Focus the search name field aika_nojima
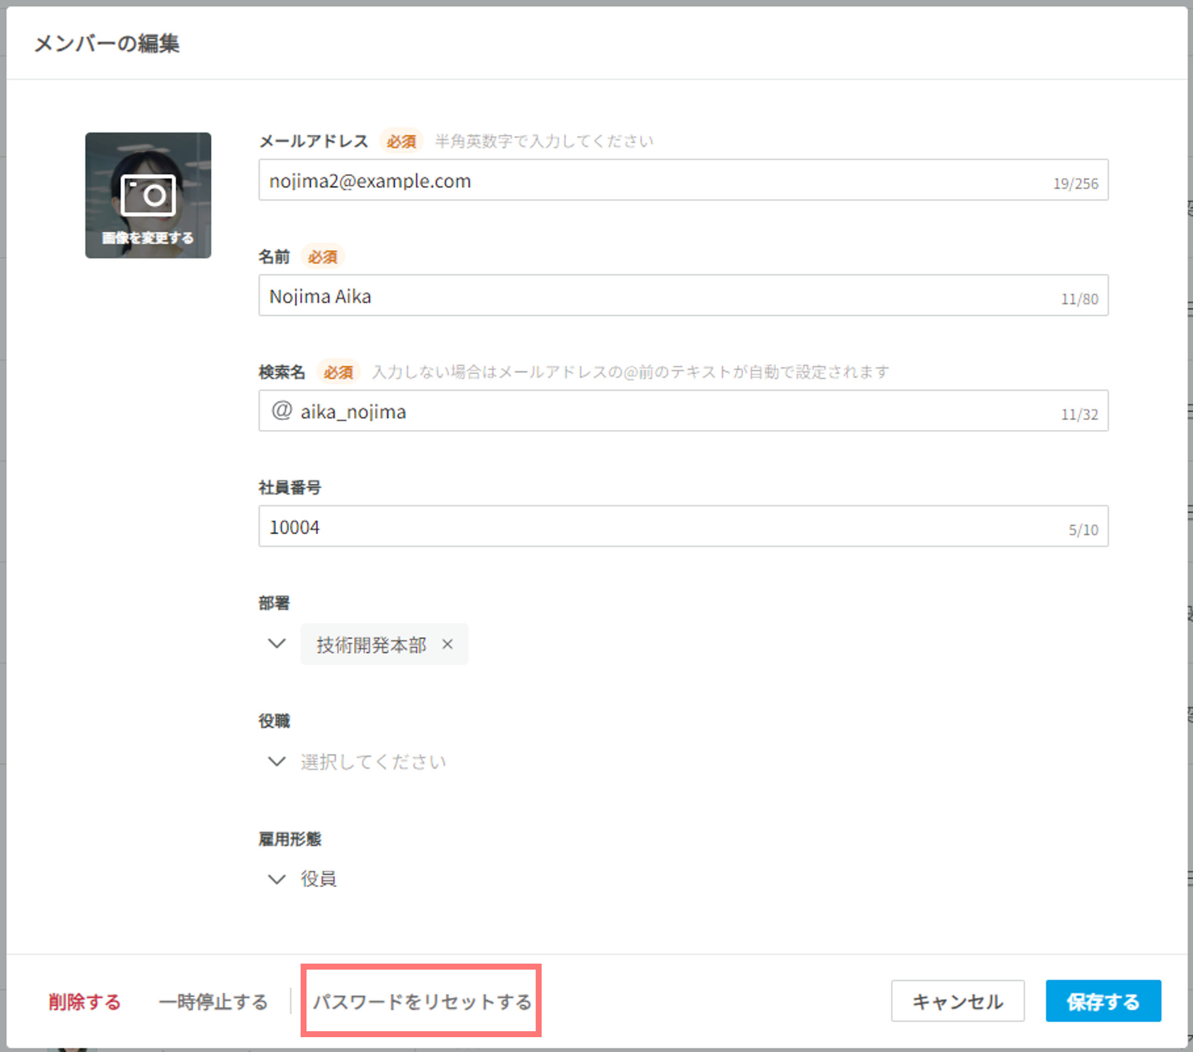This screenshot has width=1193, height=1052. pos(683,411)
